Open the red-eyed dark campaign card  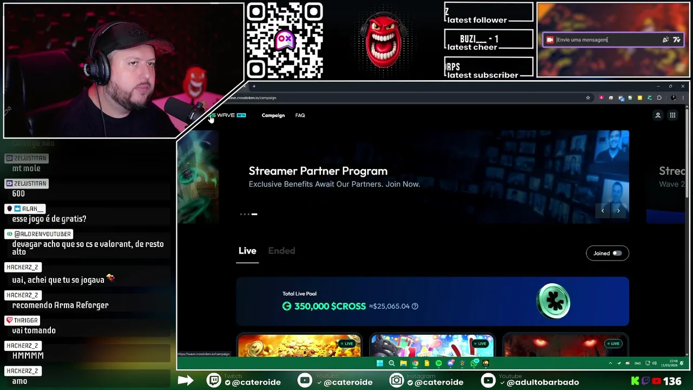[565, 346]
